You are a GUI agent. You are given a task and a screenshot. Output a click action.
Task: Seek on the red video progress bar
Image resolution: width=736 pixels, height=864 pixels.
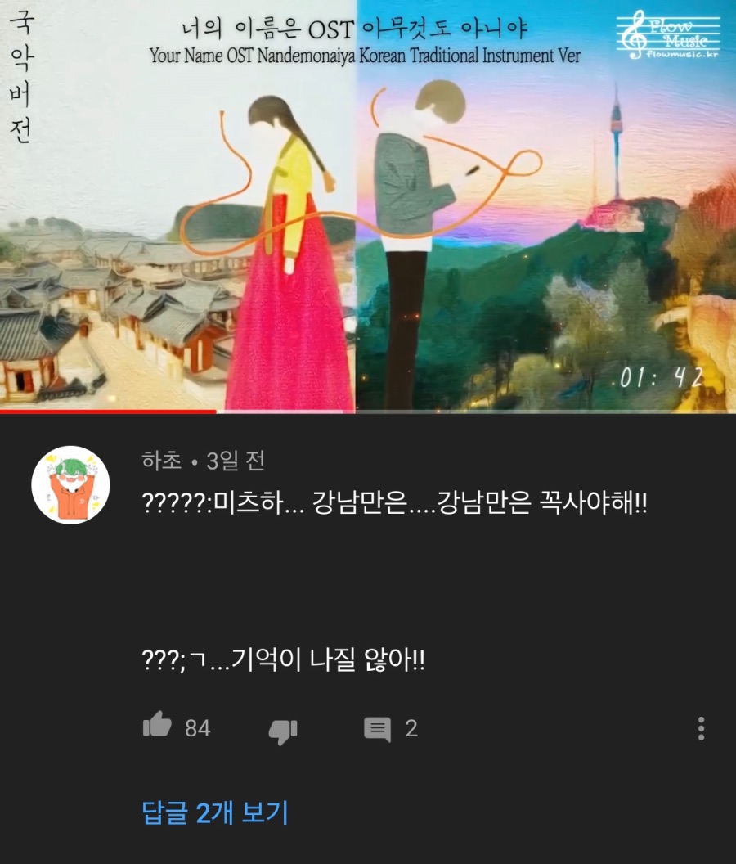(108, 411)
